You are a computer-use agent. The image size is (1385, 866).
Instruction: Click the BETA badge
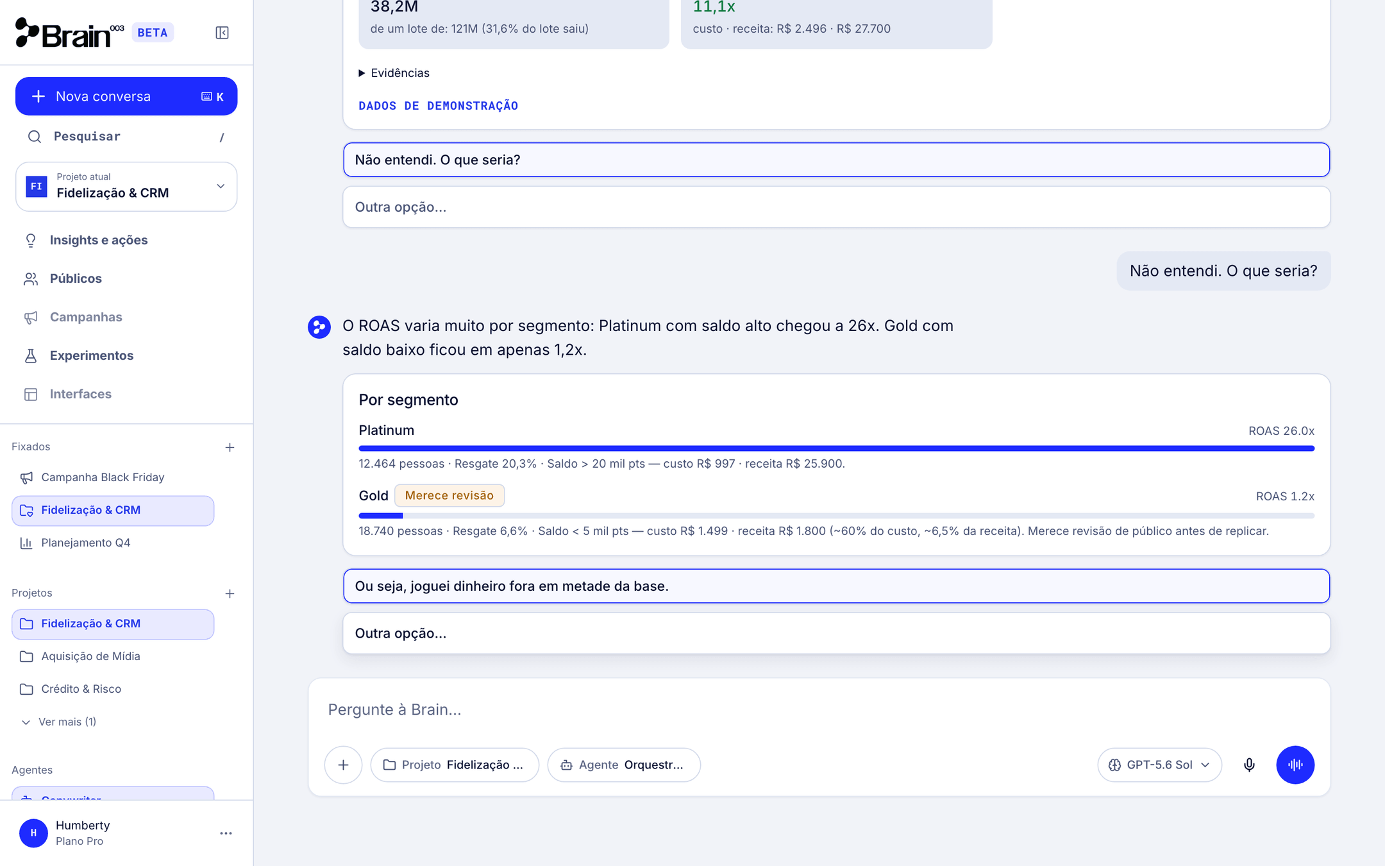[x=152, y=33]
